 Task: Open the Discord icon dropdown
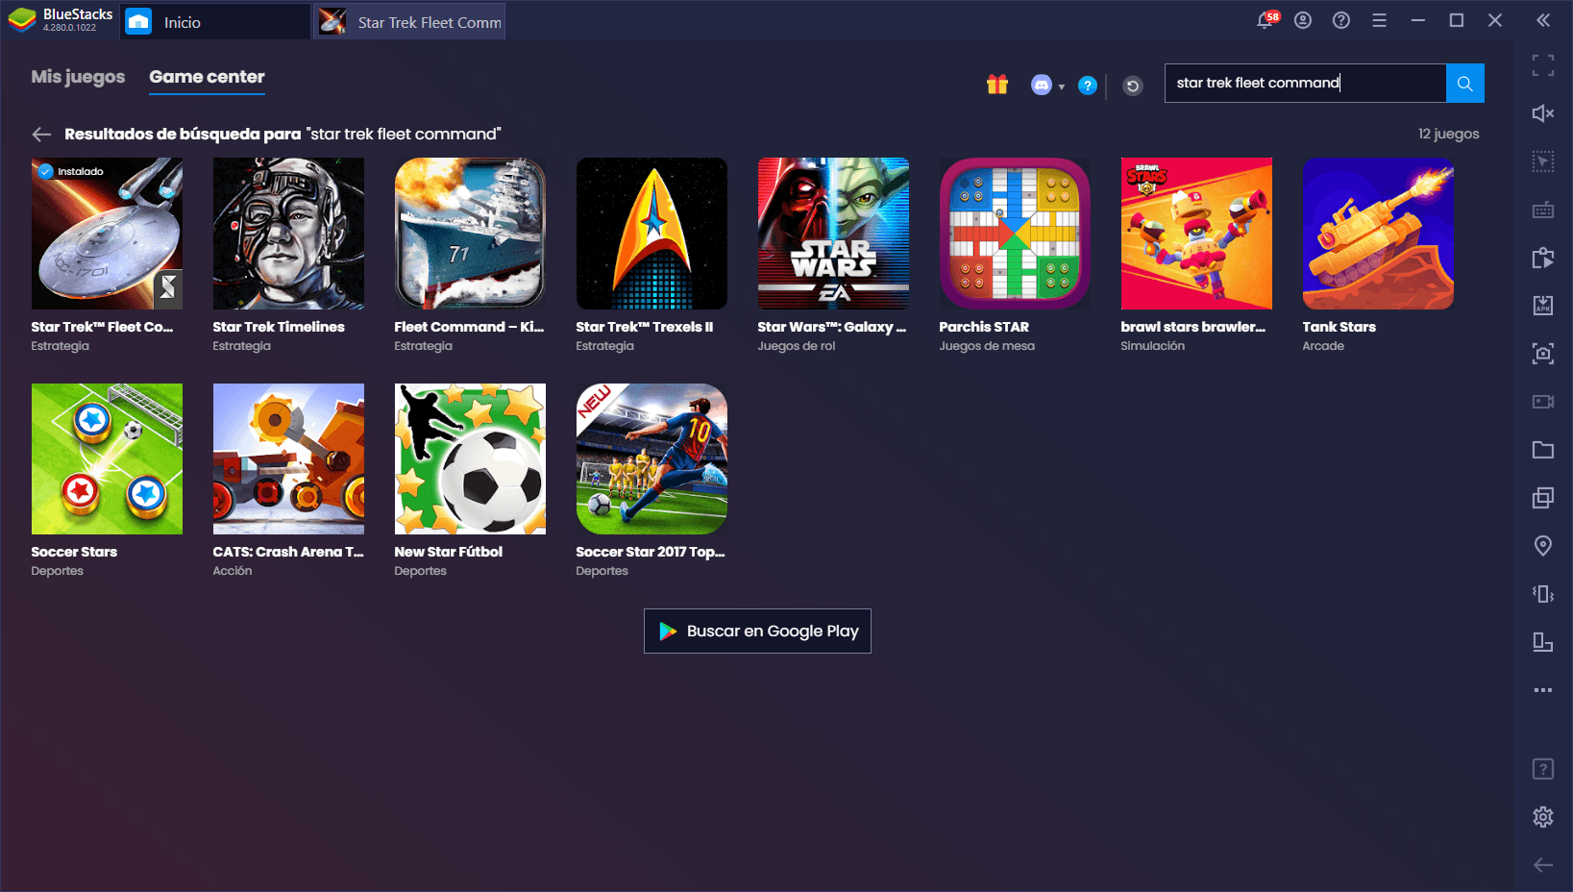(1047, 86)
